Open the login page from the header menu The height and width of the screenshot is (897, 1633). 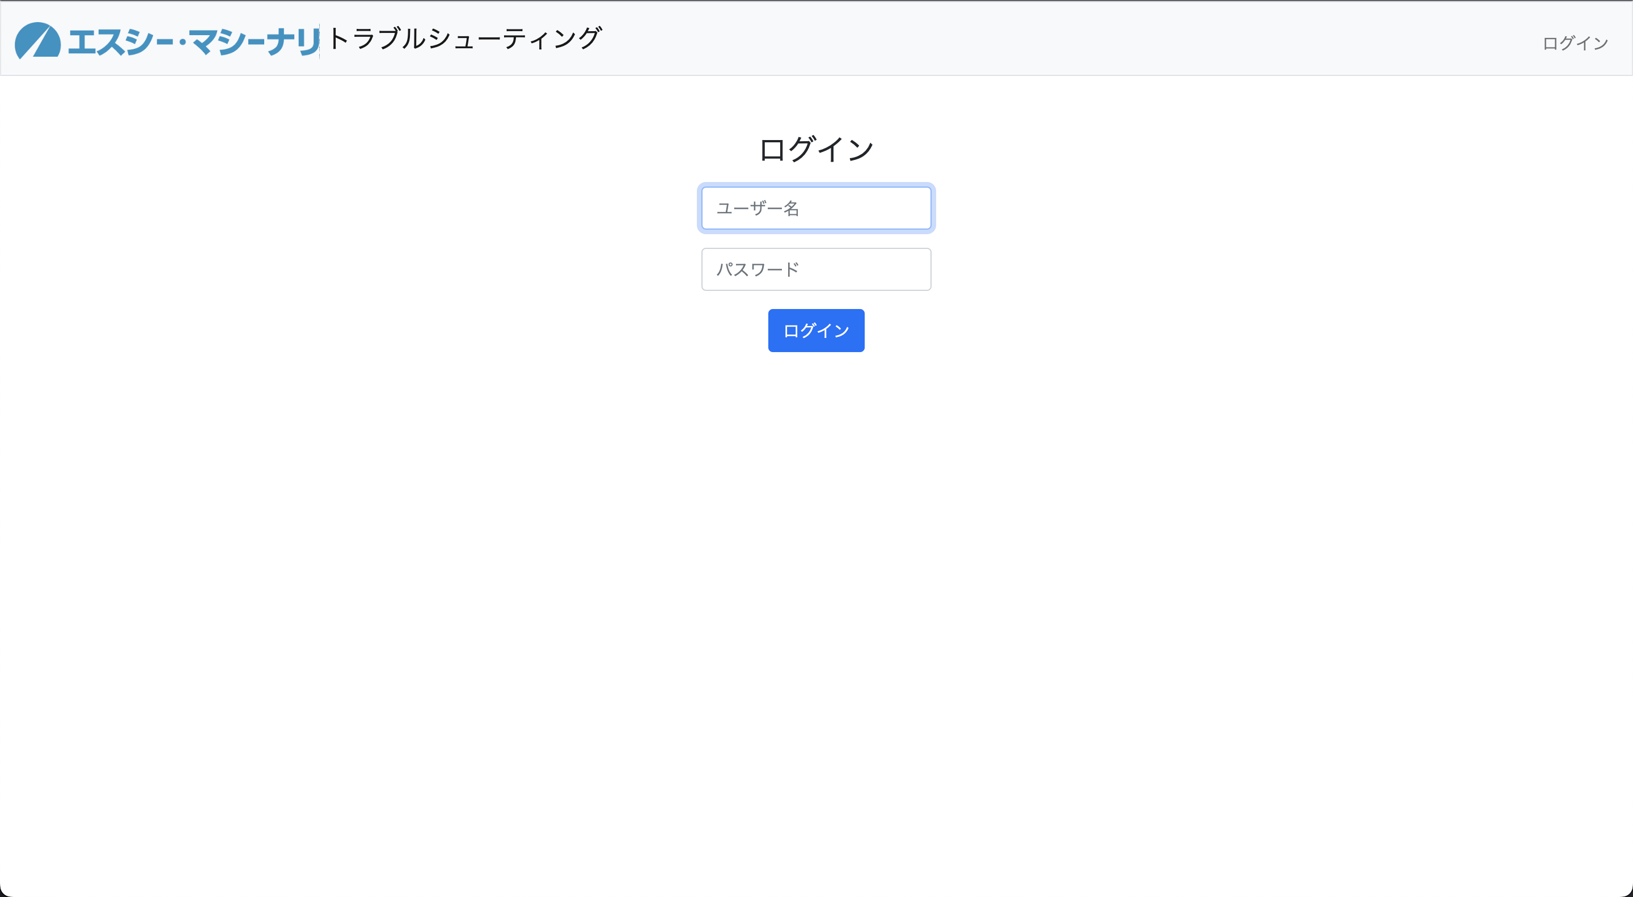pos(1575,43)
